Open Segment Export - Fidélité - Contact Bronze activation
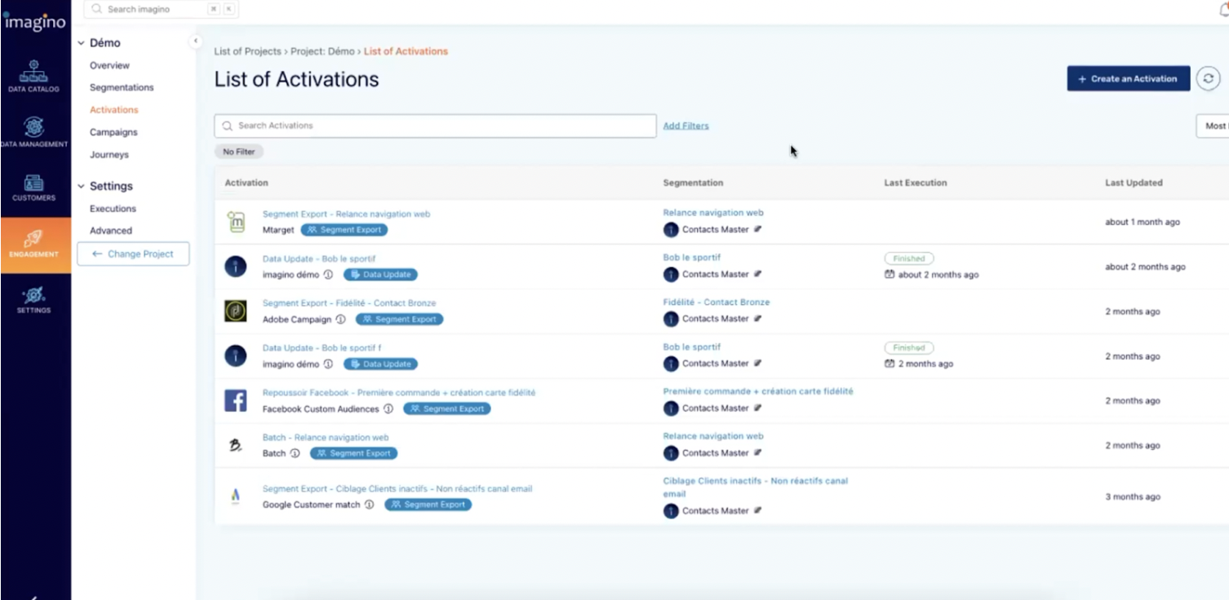The width and height of the screenshot is (1229, 600). [349, 303]
